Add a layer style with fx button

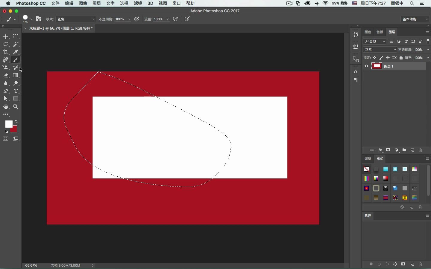coord(380,150)
